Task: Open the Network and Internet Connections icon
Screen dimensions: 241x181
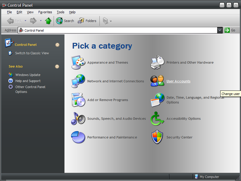Action: click(x=78, y=81)
